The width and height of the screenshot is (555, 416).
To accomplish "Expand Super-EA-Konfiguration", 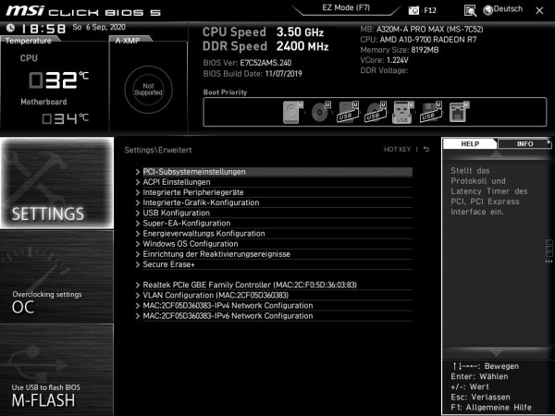I will 274,223.
